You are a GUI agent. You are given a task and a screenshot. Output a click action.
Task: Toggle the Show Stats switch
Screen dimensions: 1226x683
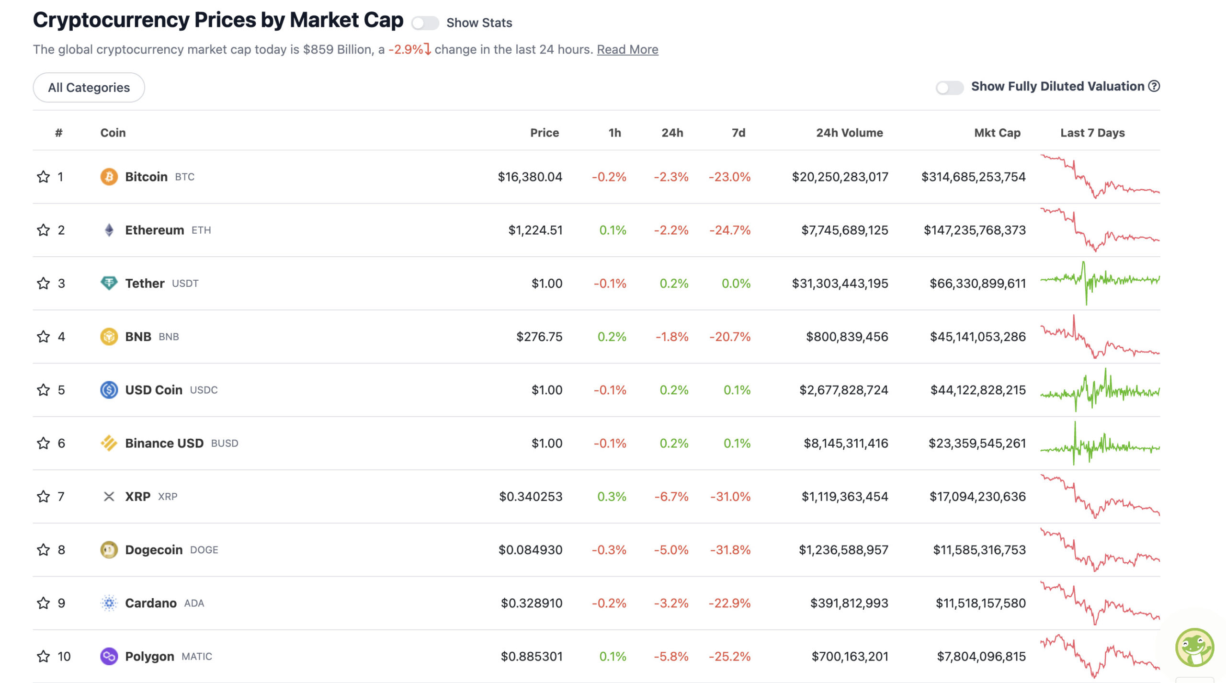(425, 23)
